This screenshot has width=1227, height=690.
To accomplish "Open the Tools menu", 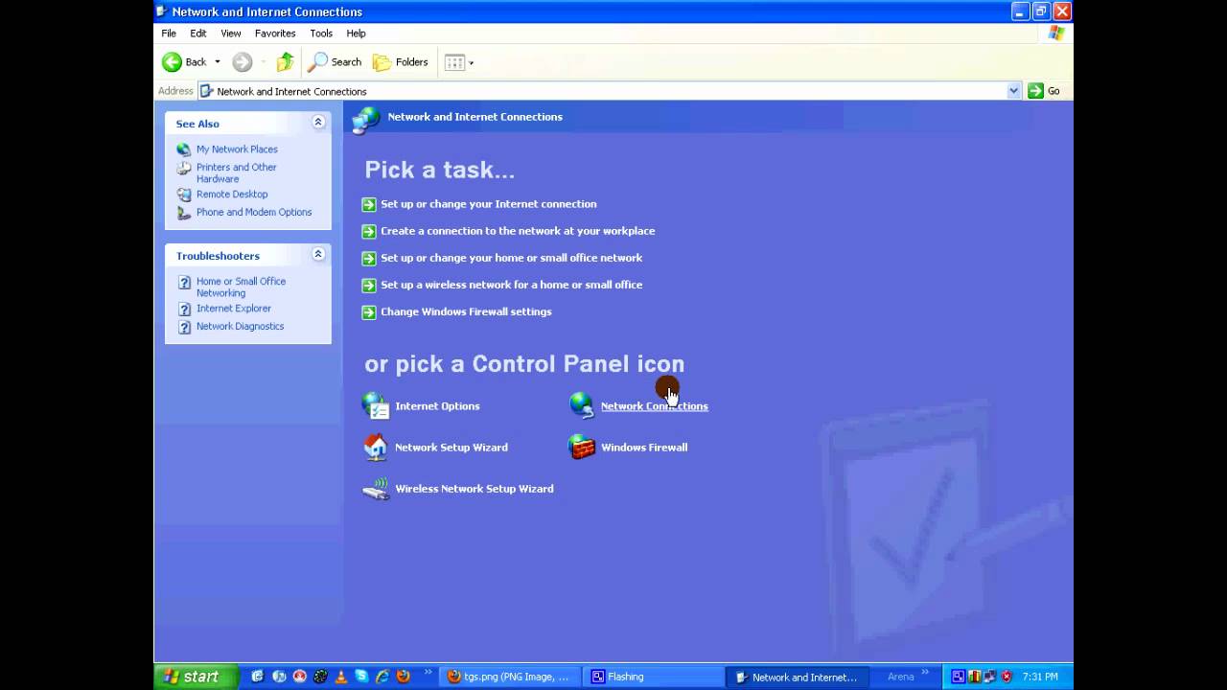I will tap(321, 34).
